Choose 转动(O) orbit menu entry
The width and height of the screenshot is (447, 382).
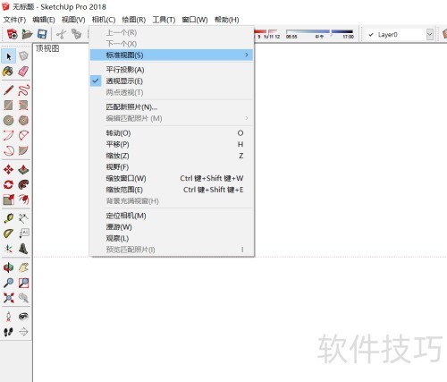click(x=172, y=133)
